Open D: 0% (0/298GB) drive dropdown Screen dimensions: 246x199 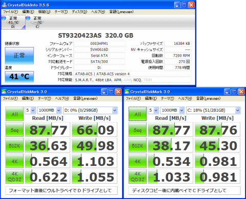[90, 110]
